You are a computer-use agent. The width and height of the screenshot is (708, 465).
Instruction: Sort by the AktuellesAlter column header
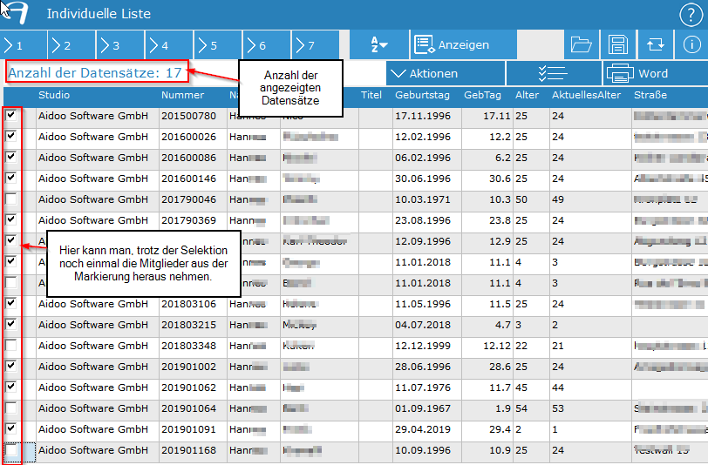click(x=586, y=95)
